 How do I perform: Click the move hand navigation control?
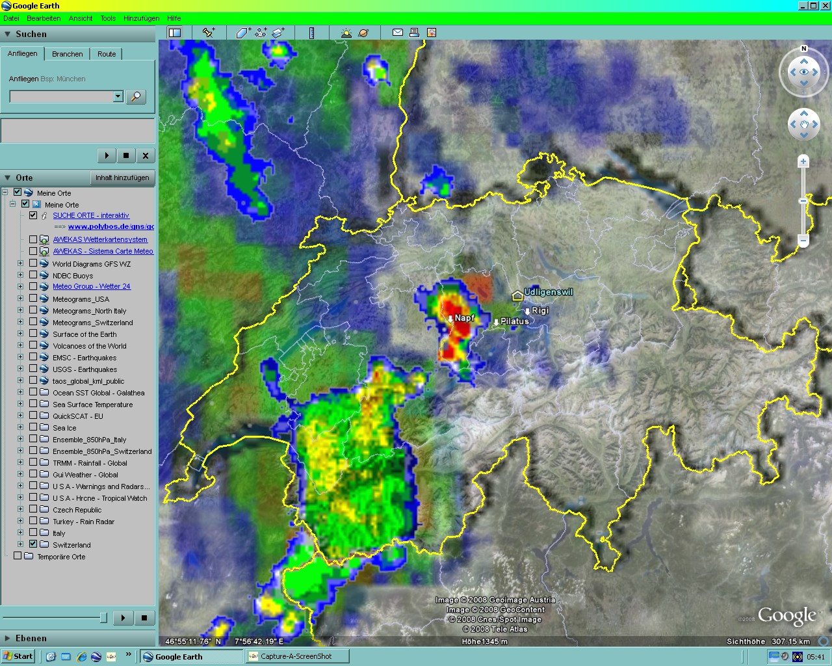[x=804, y=124]
